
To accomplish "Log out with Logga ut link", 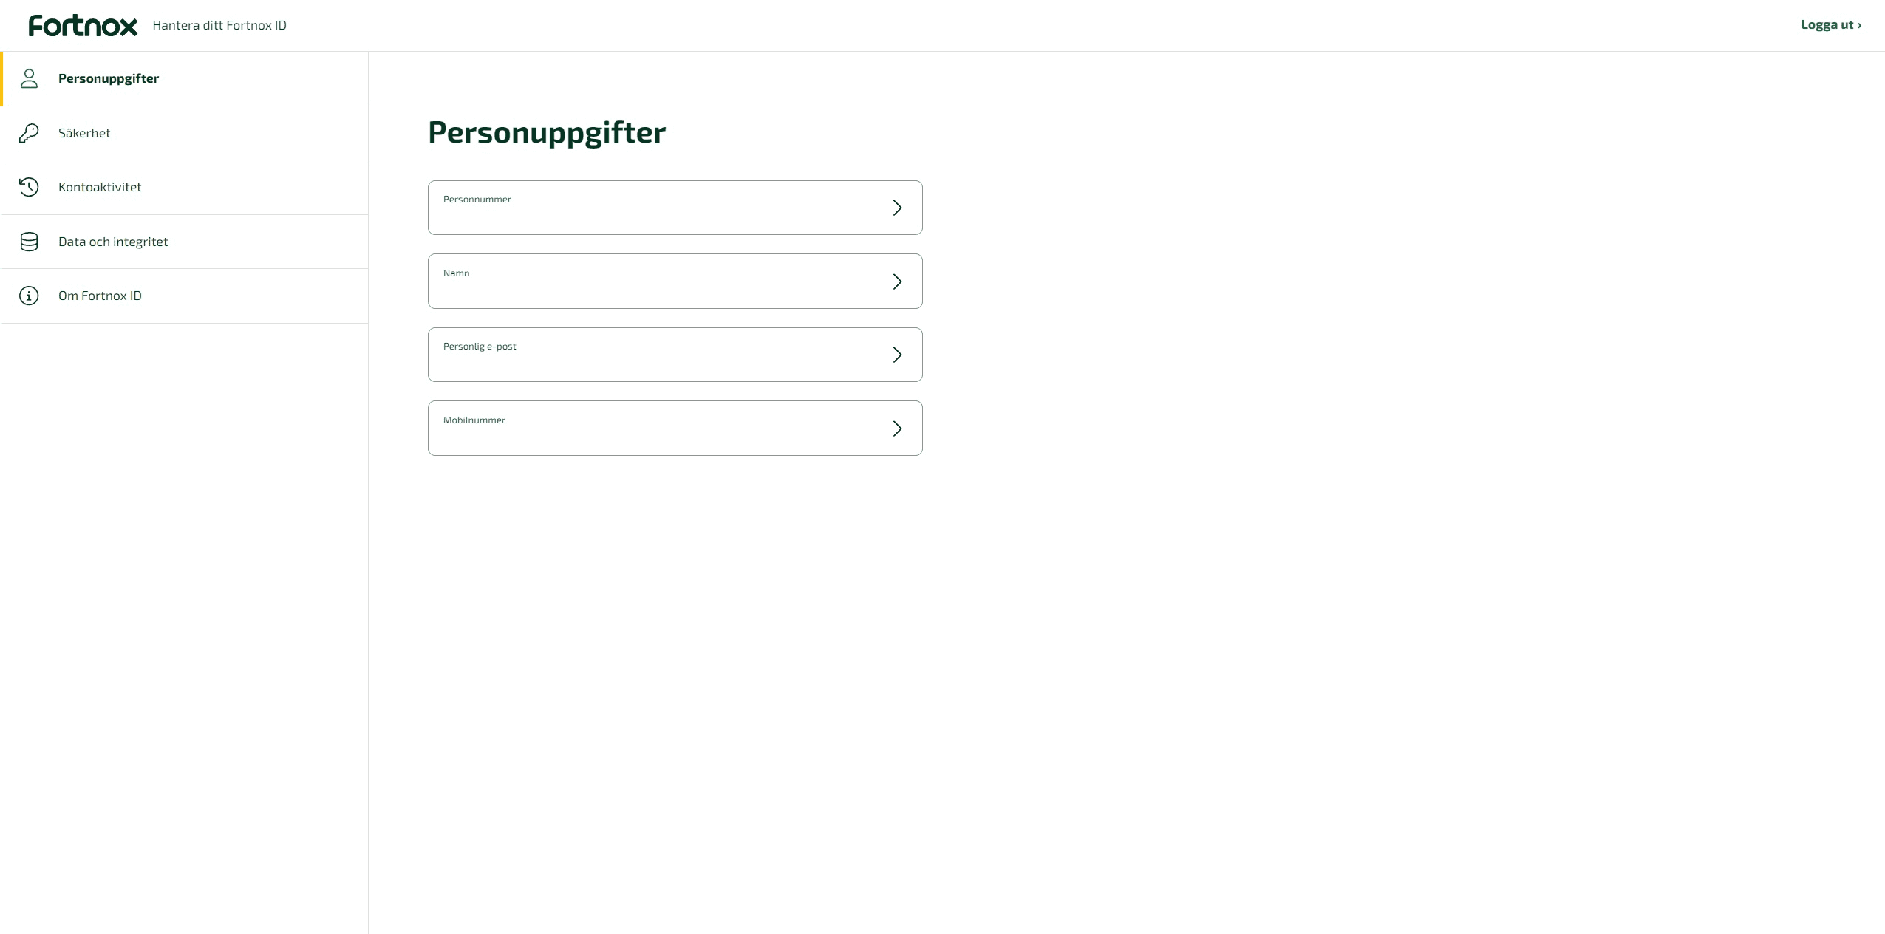I will pos(1830,24).
